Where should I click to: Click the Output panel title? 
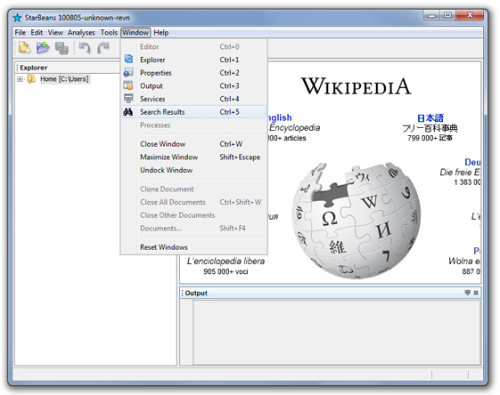[196, 293]
